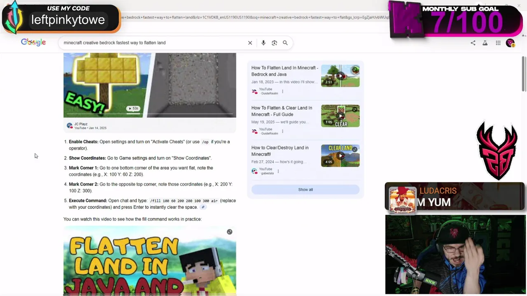Open How To Flatten & Clear Land Full Guide

point(282,111)
